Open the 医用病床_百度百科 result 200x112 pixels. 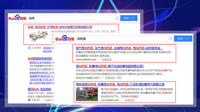pyautogui.click(x=40, y=89)
